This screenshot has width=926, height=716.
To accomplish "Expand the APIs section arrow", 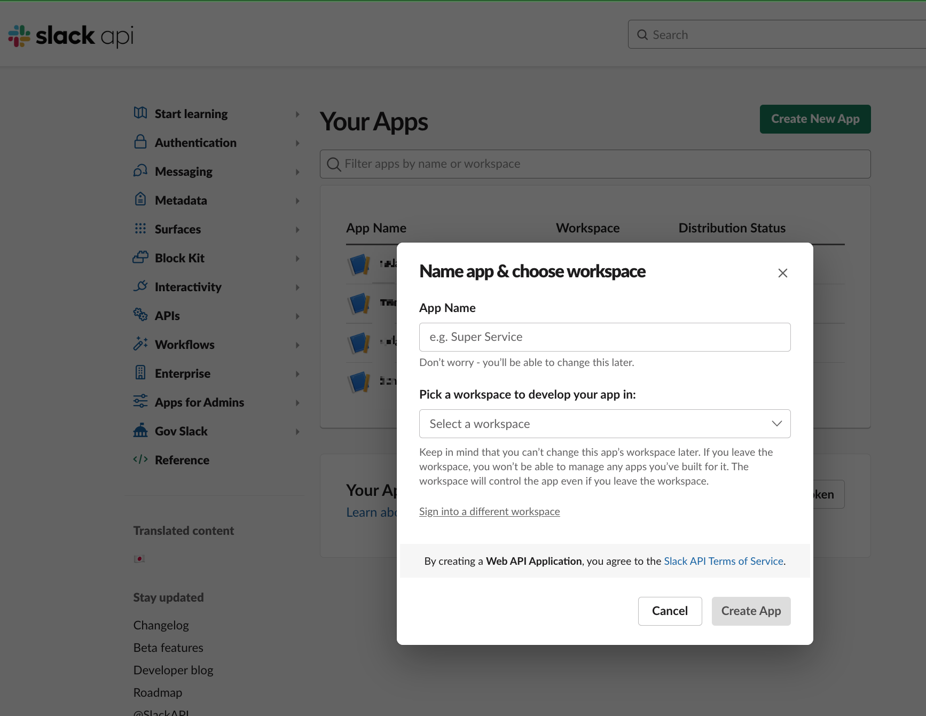I will (297, 316).
